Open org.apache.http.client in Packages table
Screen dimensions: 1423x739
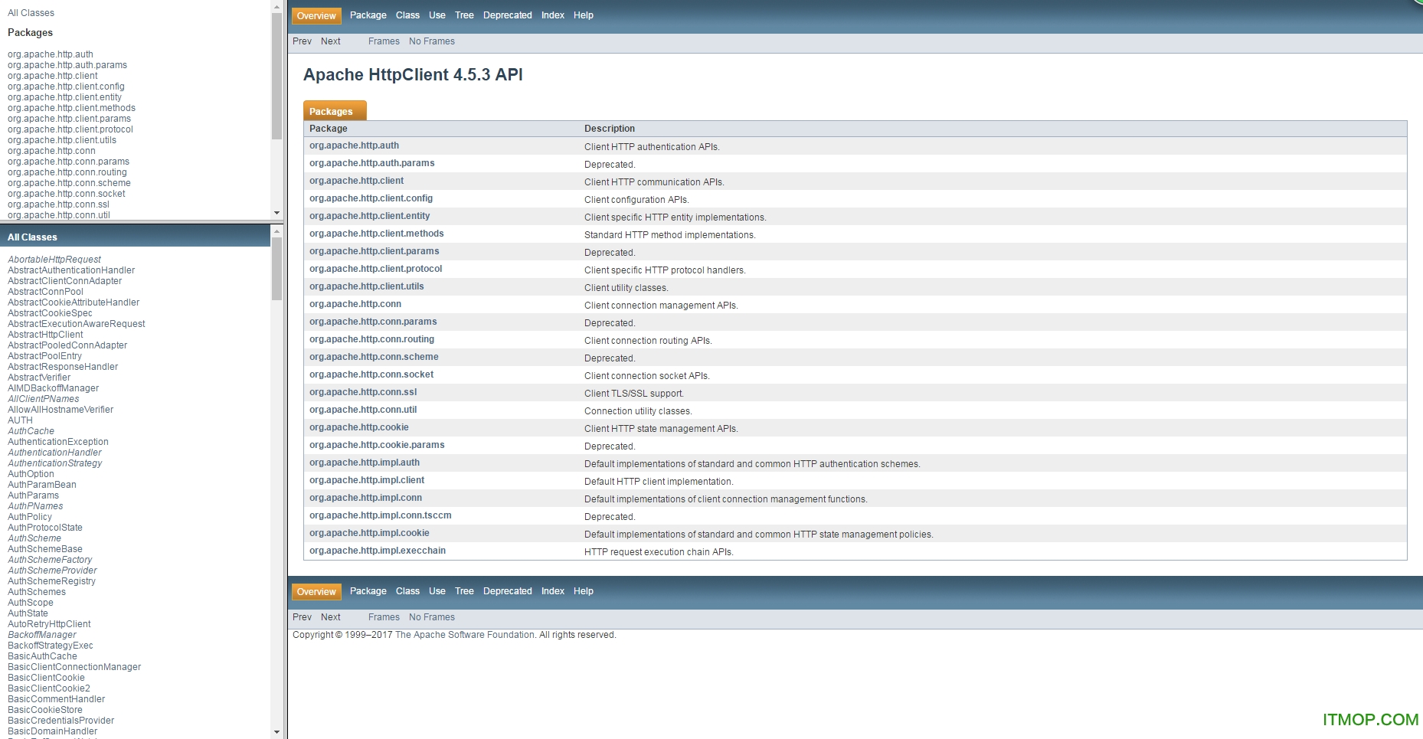(356, 181)
